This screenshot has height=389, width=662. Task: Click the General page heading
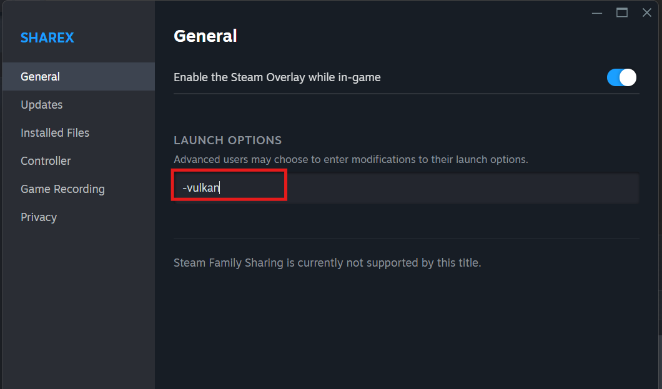coord(205,36)
